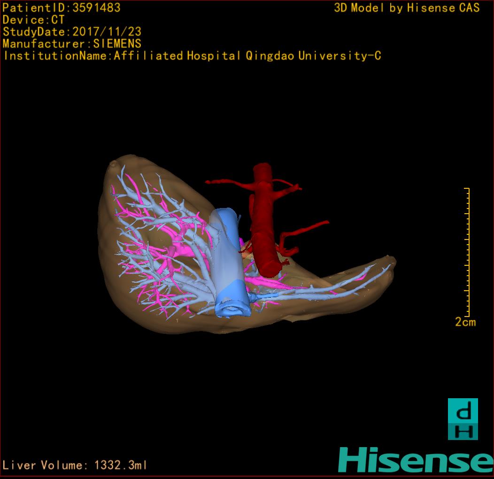The image size is (494, 479).
Task: Click the Device:CT label
Action: pyautogui.click(x=33, y=20)
